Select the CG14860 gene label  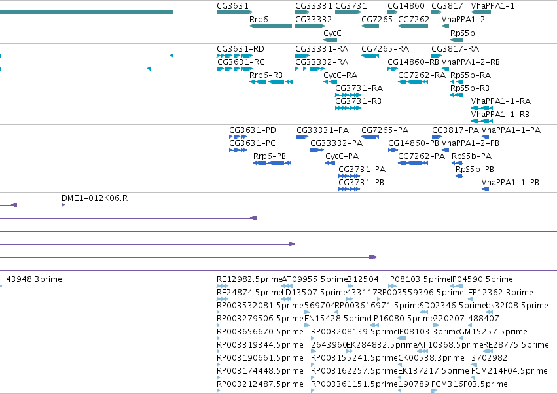point(406,6)
